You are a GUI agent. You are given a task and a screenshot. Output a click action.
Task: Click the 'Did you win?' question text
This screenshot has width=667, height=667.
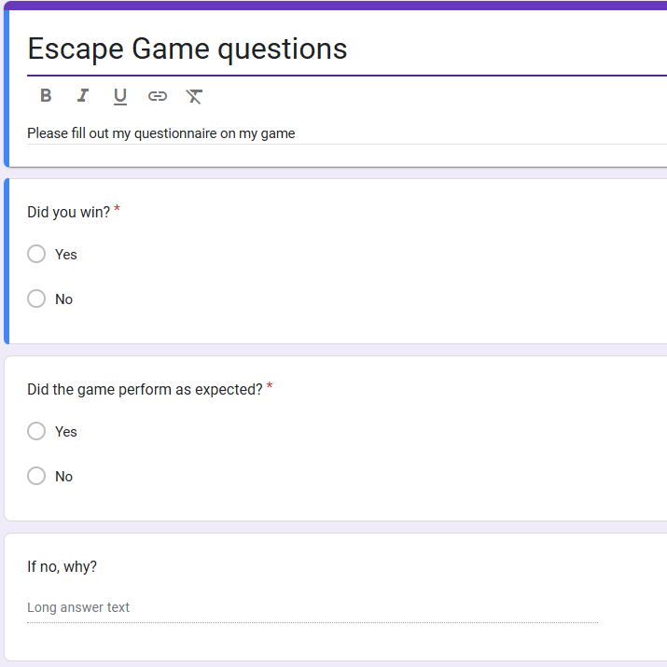pos(68,212)
